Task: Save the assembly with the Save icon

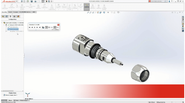Action: click(x=31, y=1)
